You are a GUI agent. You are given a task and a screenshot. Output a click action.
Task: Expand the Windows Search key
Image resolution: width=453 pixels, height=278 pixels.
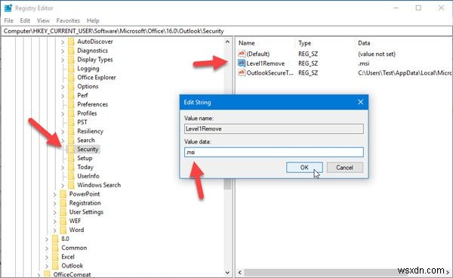63,185
